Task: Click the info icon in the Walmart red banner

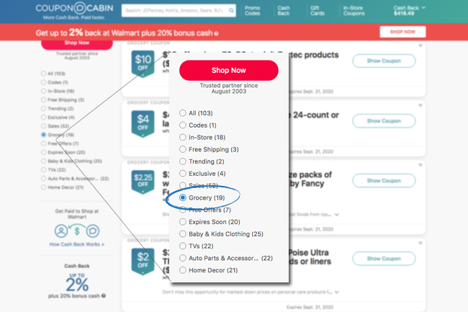Action: [216, 33]
